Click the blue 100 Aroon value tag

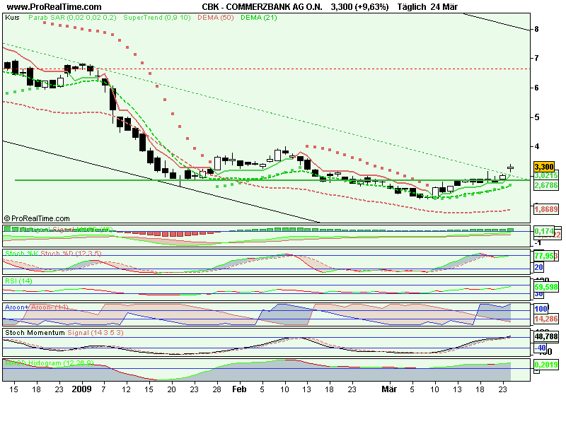pos(541,309)
